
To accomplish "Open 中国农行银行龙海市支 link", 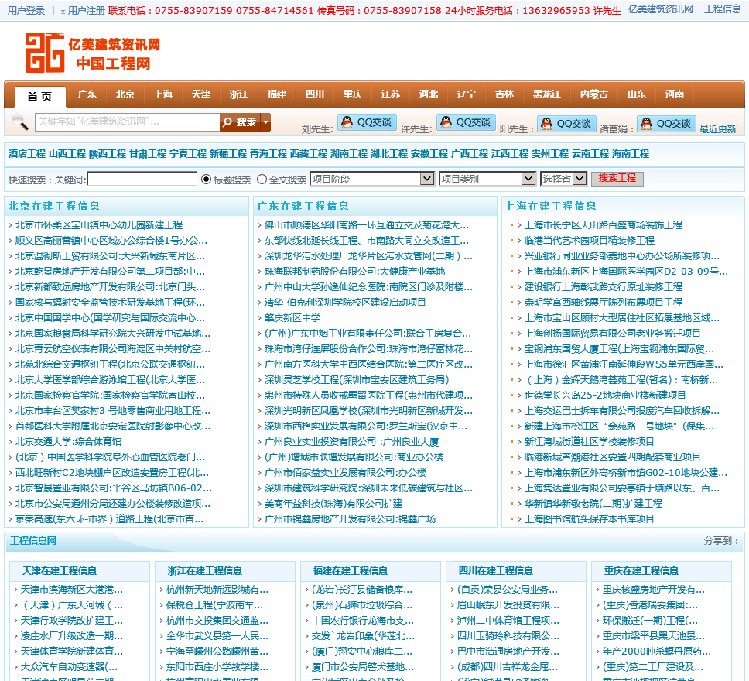I will tap(363, 621).
